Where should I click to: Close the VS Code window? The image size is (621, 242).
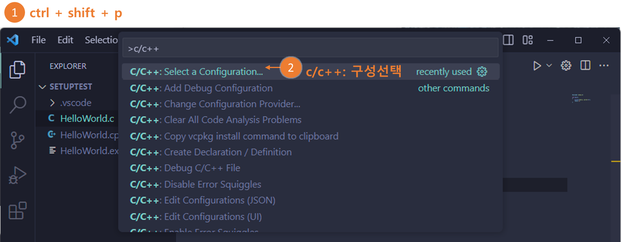606,40
